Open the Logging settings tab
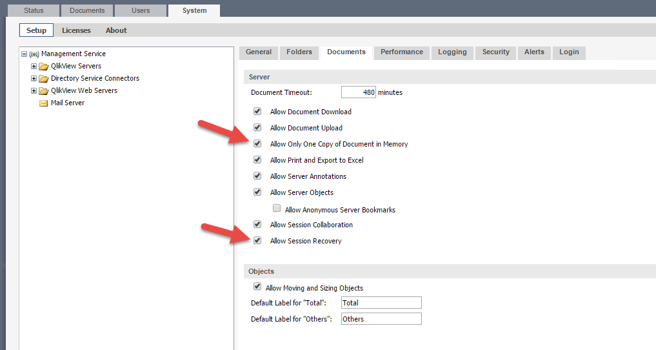This screenshot has width=656, height=350. (452, 52)
